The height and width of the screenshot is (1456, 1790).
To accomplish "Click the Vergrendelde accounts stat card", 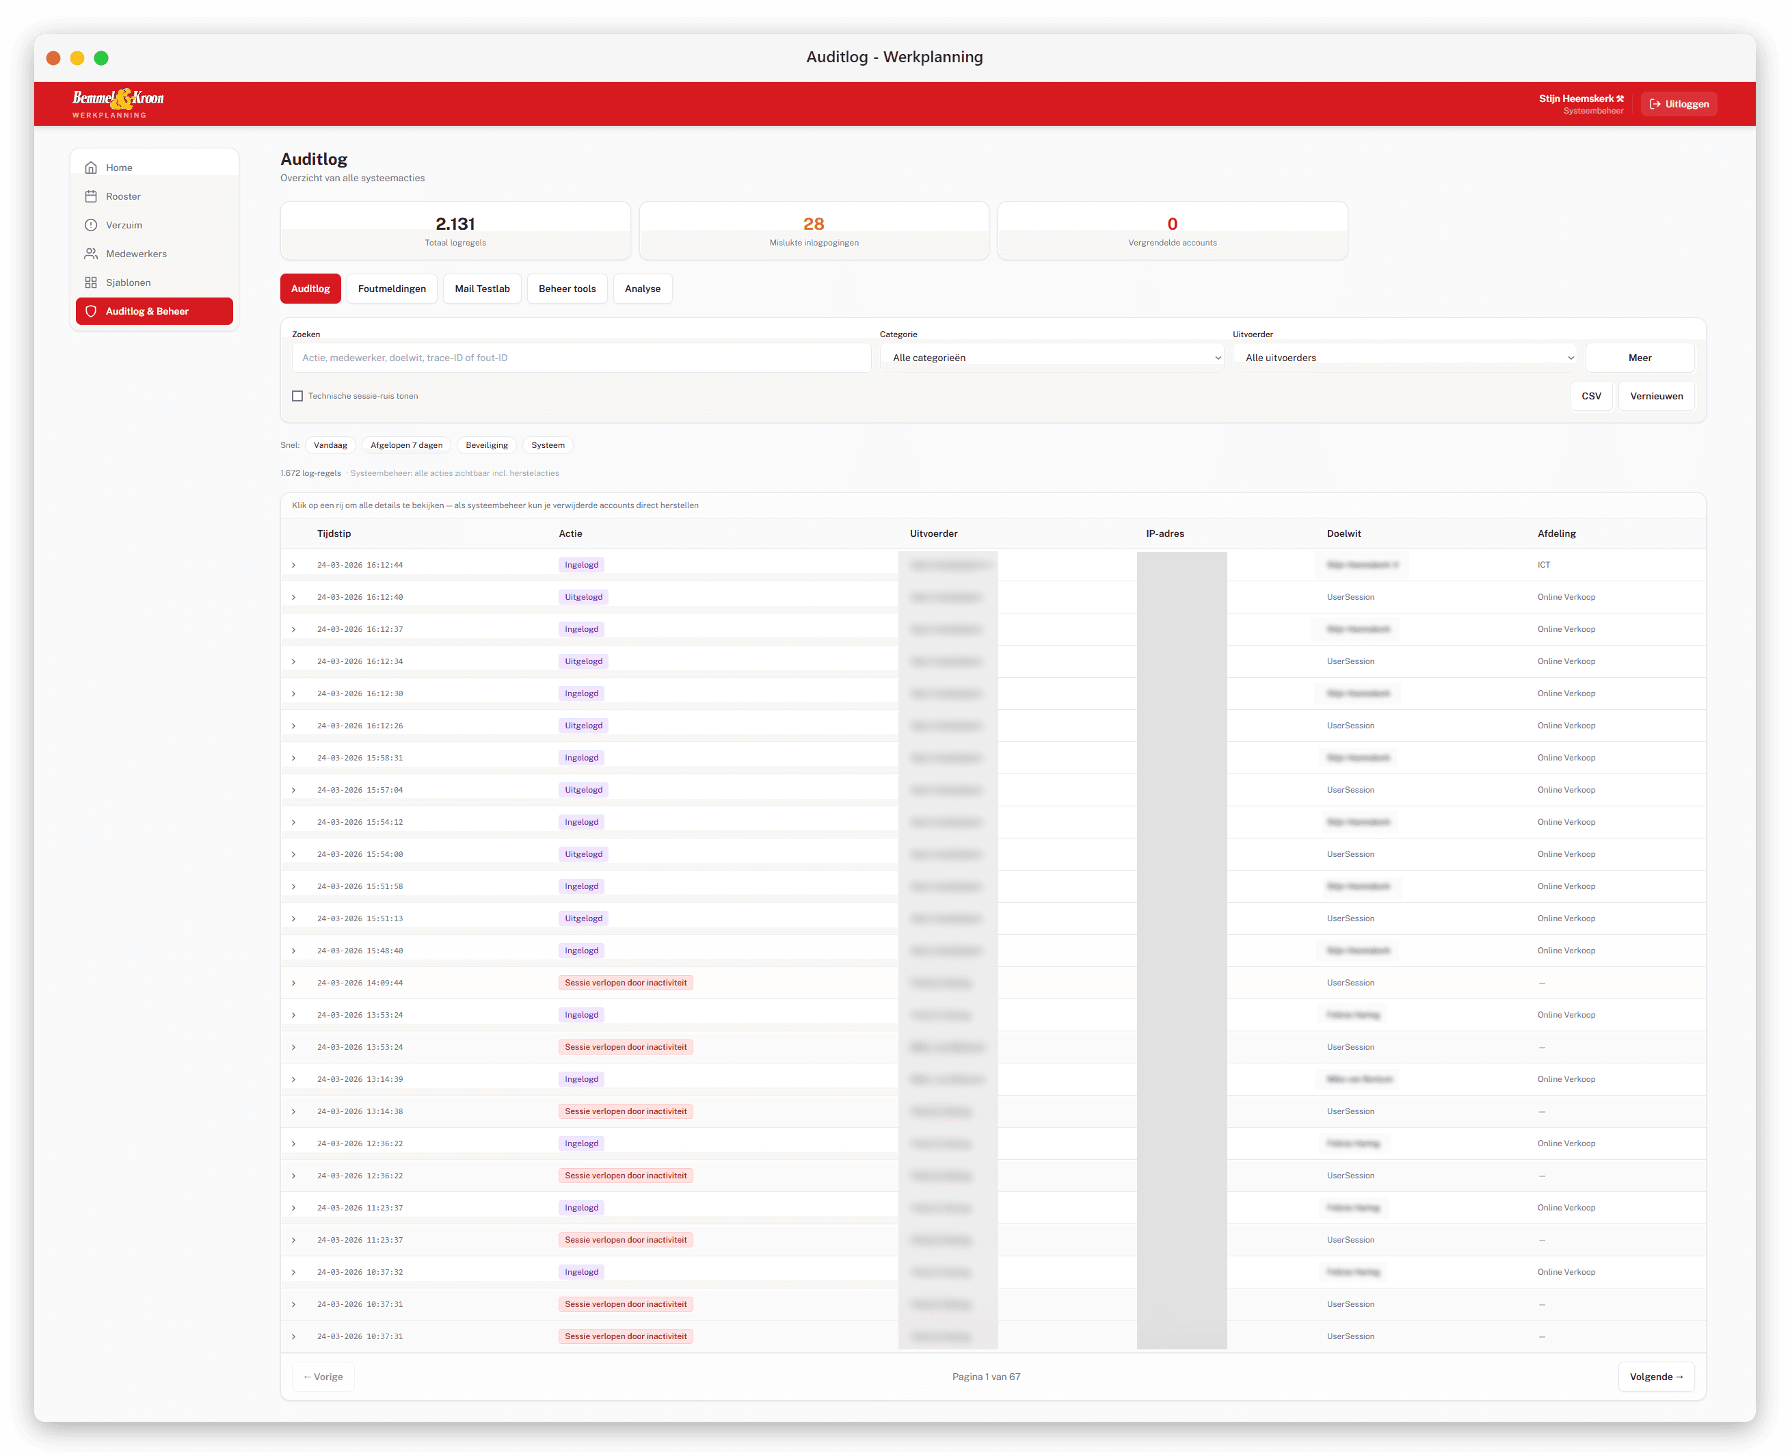I will [x=1172, y=230].
